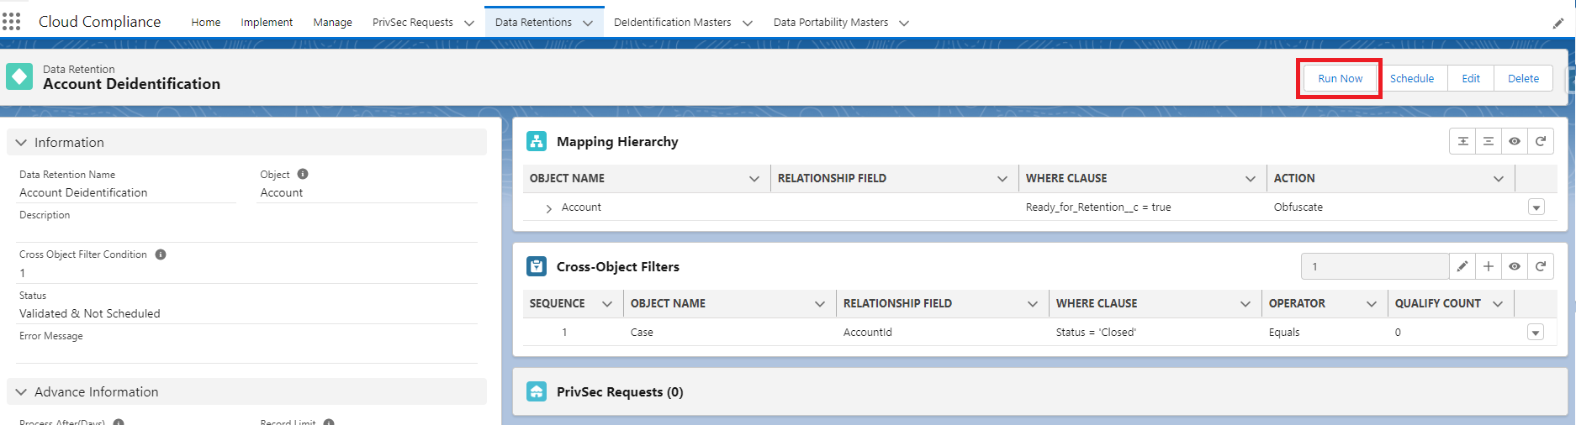Click the Object field value Account
The image size is (1576, 425).
tap(282, 192)
